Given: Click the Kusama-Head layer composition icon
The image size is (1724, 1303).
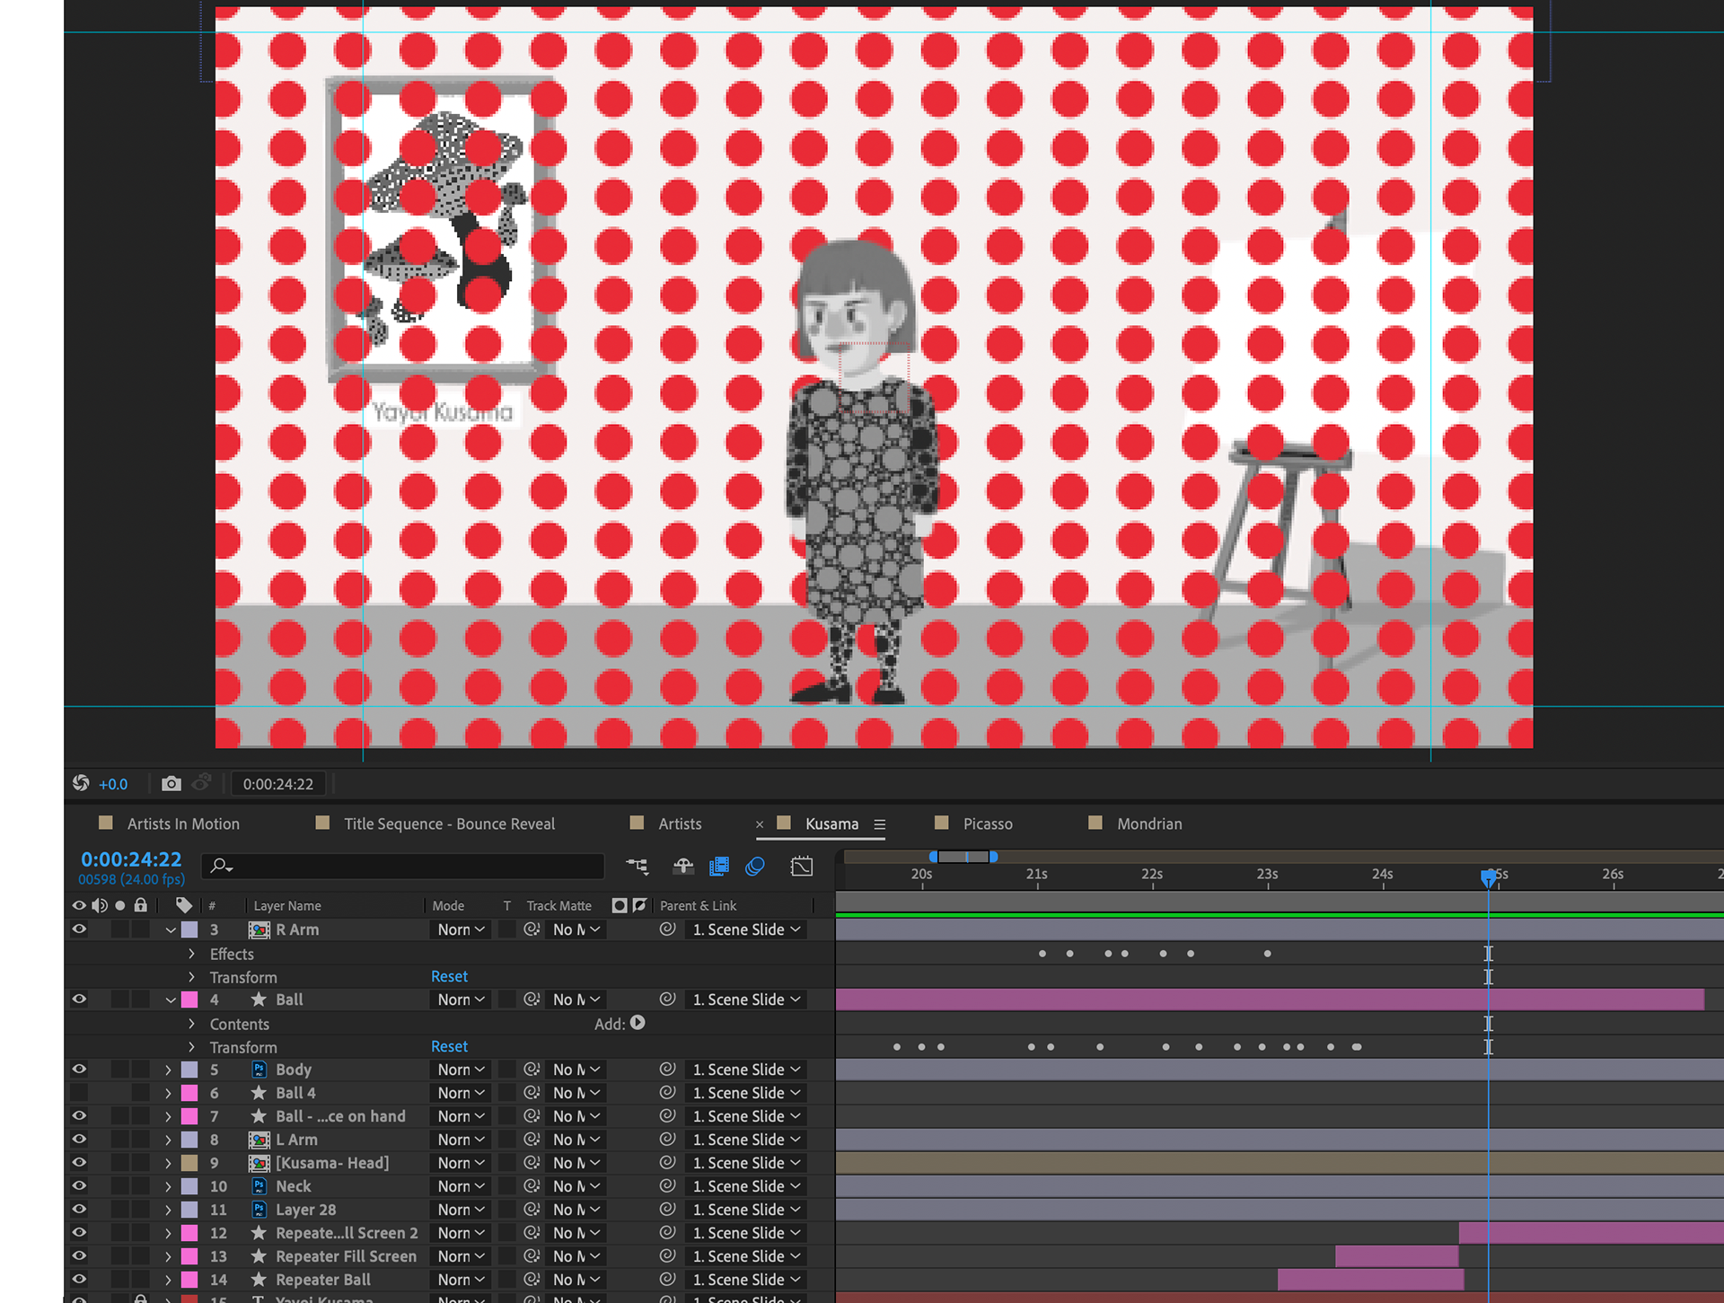Looking at the screenshot, I should click(x=259, y=1163).
